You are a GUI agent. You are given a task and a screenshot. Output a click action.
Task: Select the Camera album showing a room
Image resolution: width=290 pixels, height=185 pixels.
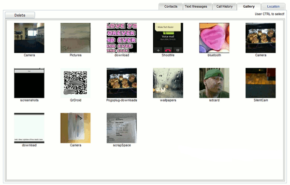coord(29,38)
